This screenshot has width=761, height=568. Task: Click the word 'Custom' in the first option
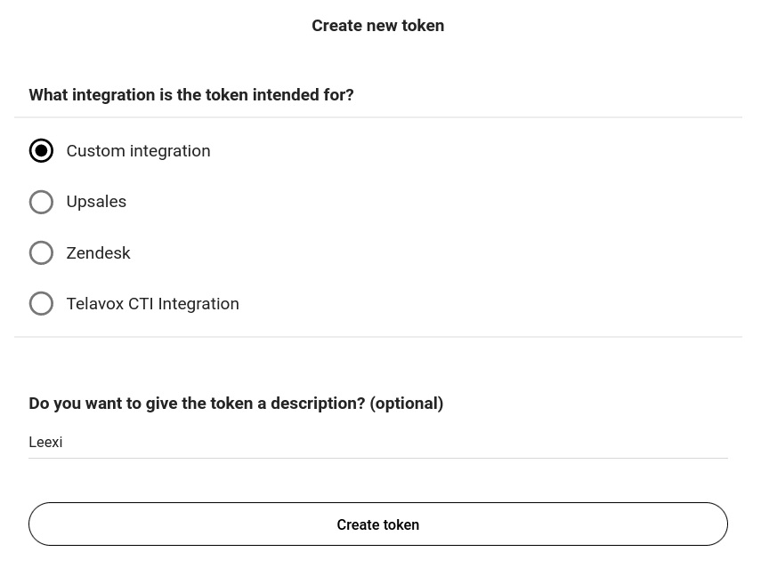[95, 151]
